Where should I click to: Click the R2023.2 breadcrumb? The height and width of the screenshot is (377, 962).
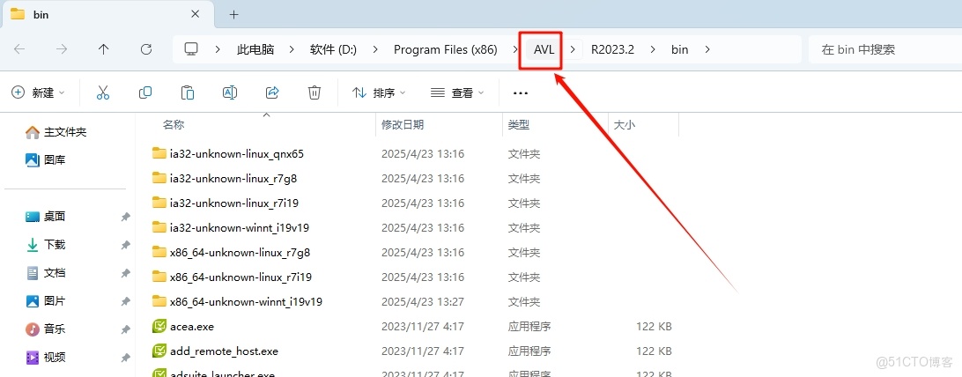point(612,49)
